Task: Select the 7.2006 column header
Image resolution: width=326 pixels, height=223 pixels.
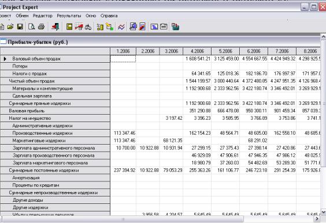Action: 282,51
